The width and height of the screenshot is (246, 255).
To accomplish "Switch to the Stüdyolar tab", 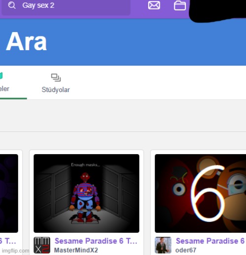I will [56, 83].
